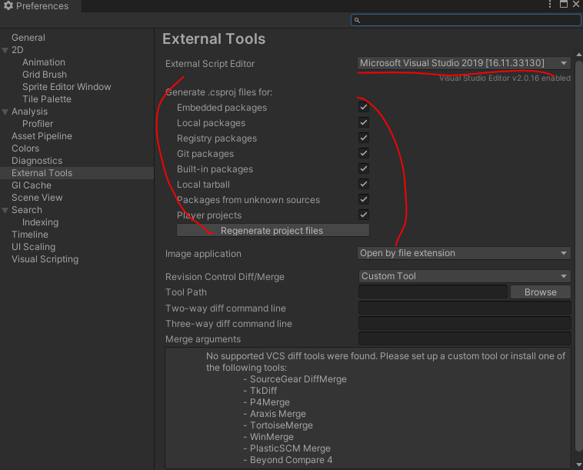
Task: Click 'Beyond Compare 4' list entry
Action: click(291, 460)
